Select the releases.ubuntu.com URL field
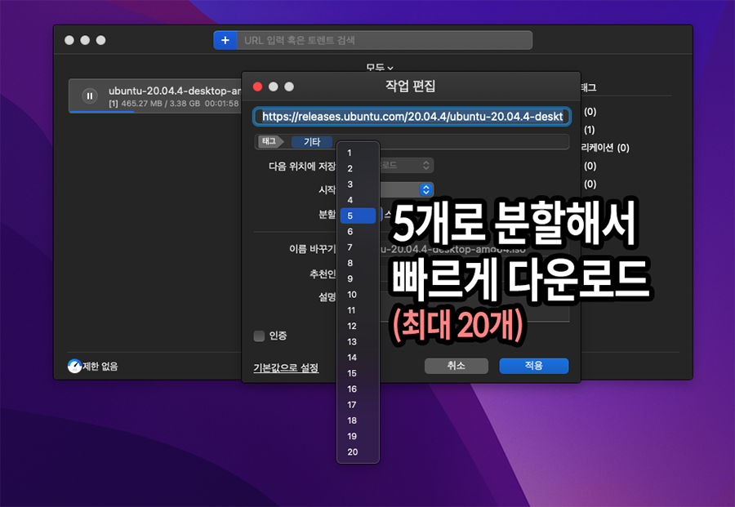The height and width of the screenshot is (507, 735). [412, 117]
